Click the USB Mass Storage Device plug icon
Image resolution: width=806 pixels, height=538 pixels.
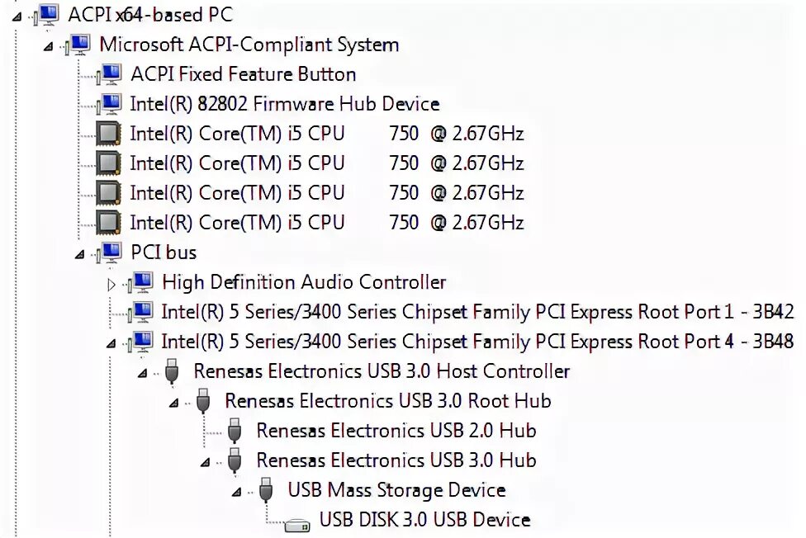tap(265, 490)
